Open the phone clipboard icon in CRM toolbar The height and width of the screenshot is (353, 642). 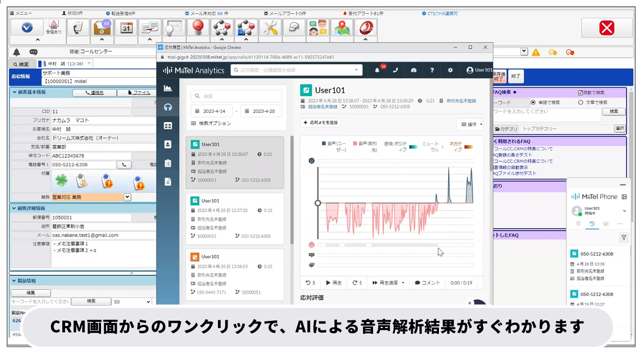(78, 28)
